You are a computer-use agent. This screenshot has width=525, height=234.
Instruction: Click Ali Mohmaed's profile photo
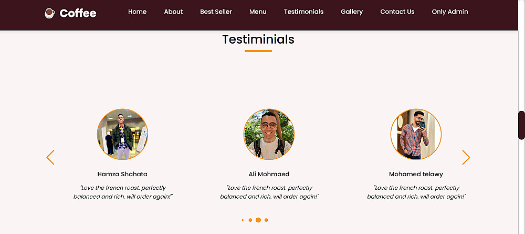(269, 134)
